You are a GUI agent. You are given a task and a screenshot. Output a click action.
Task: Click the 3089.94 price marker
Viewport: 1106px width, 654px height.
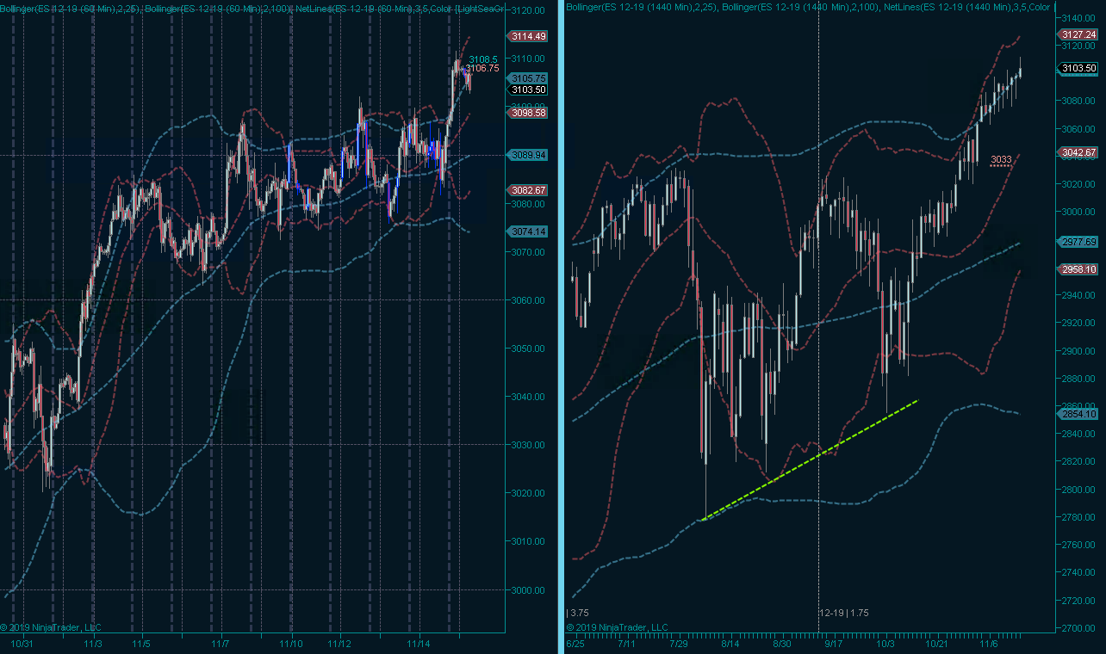(x=528, y=155)
